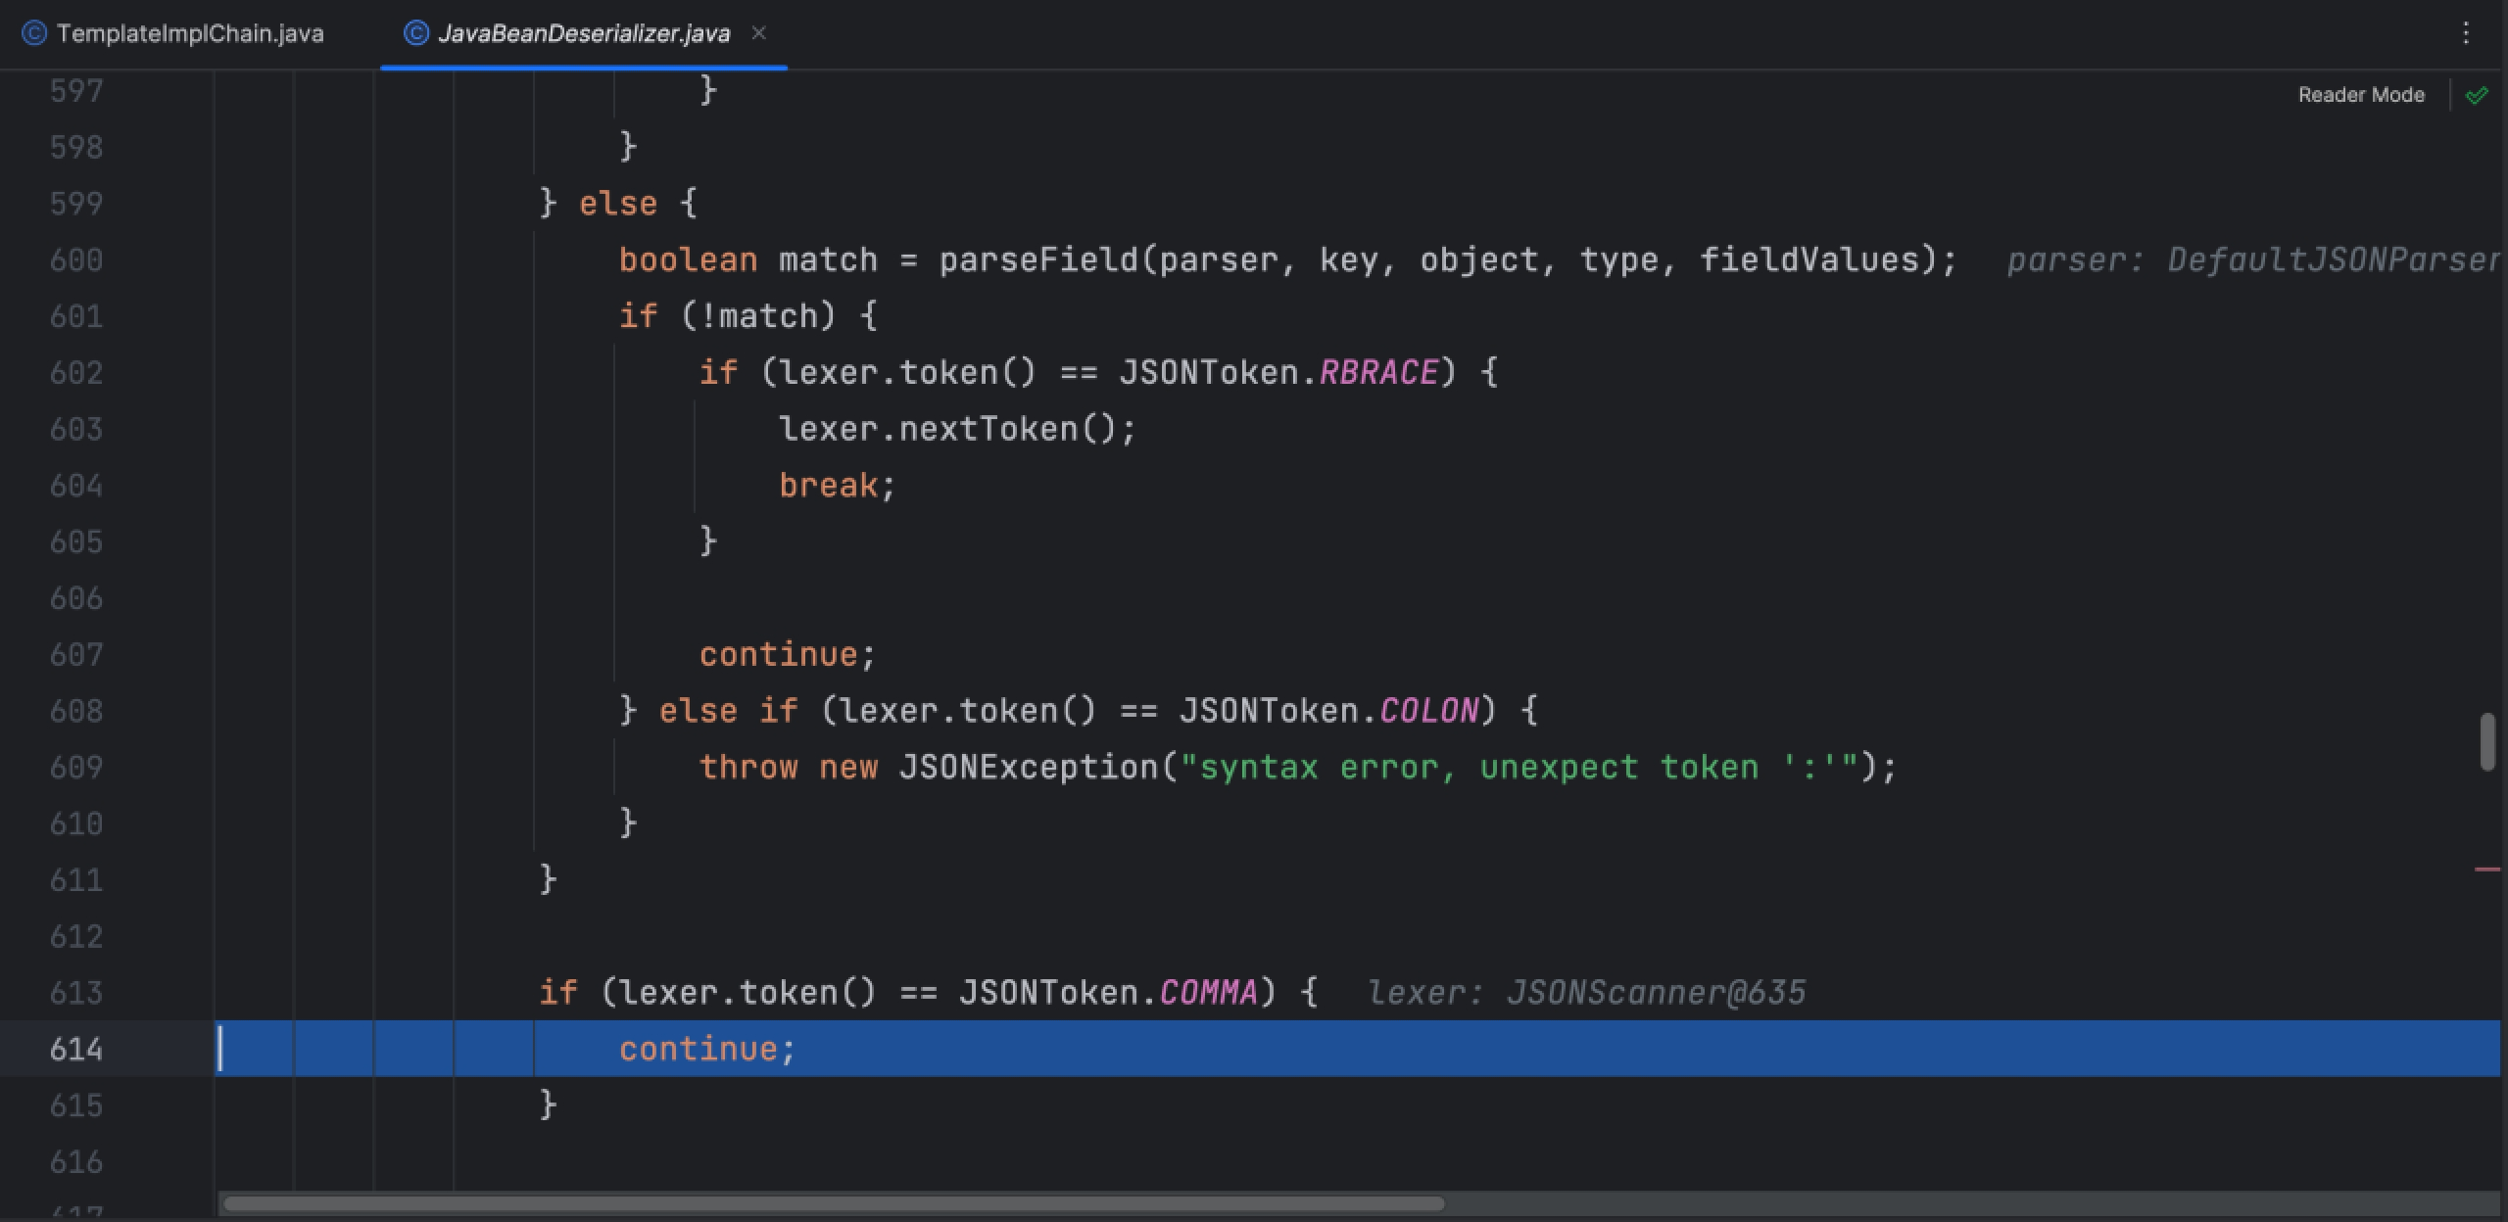This screenshot has width=2508, height=1222.
Task: Open the editor tabs three-dot menu
Action: (2465, 33)
